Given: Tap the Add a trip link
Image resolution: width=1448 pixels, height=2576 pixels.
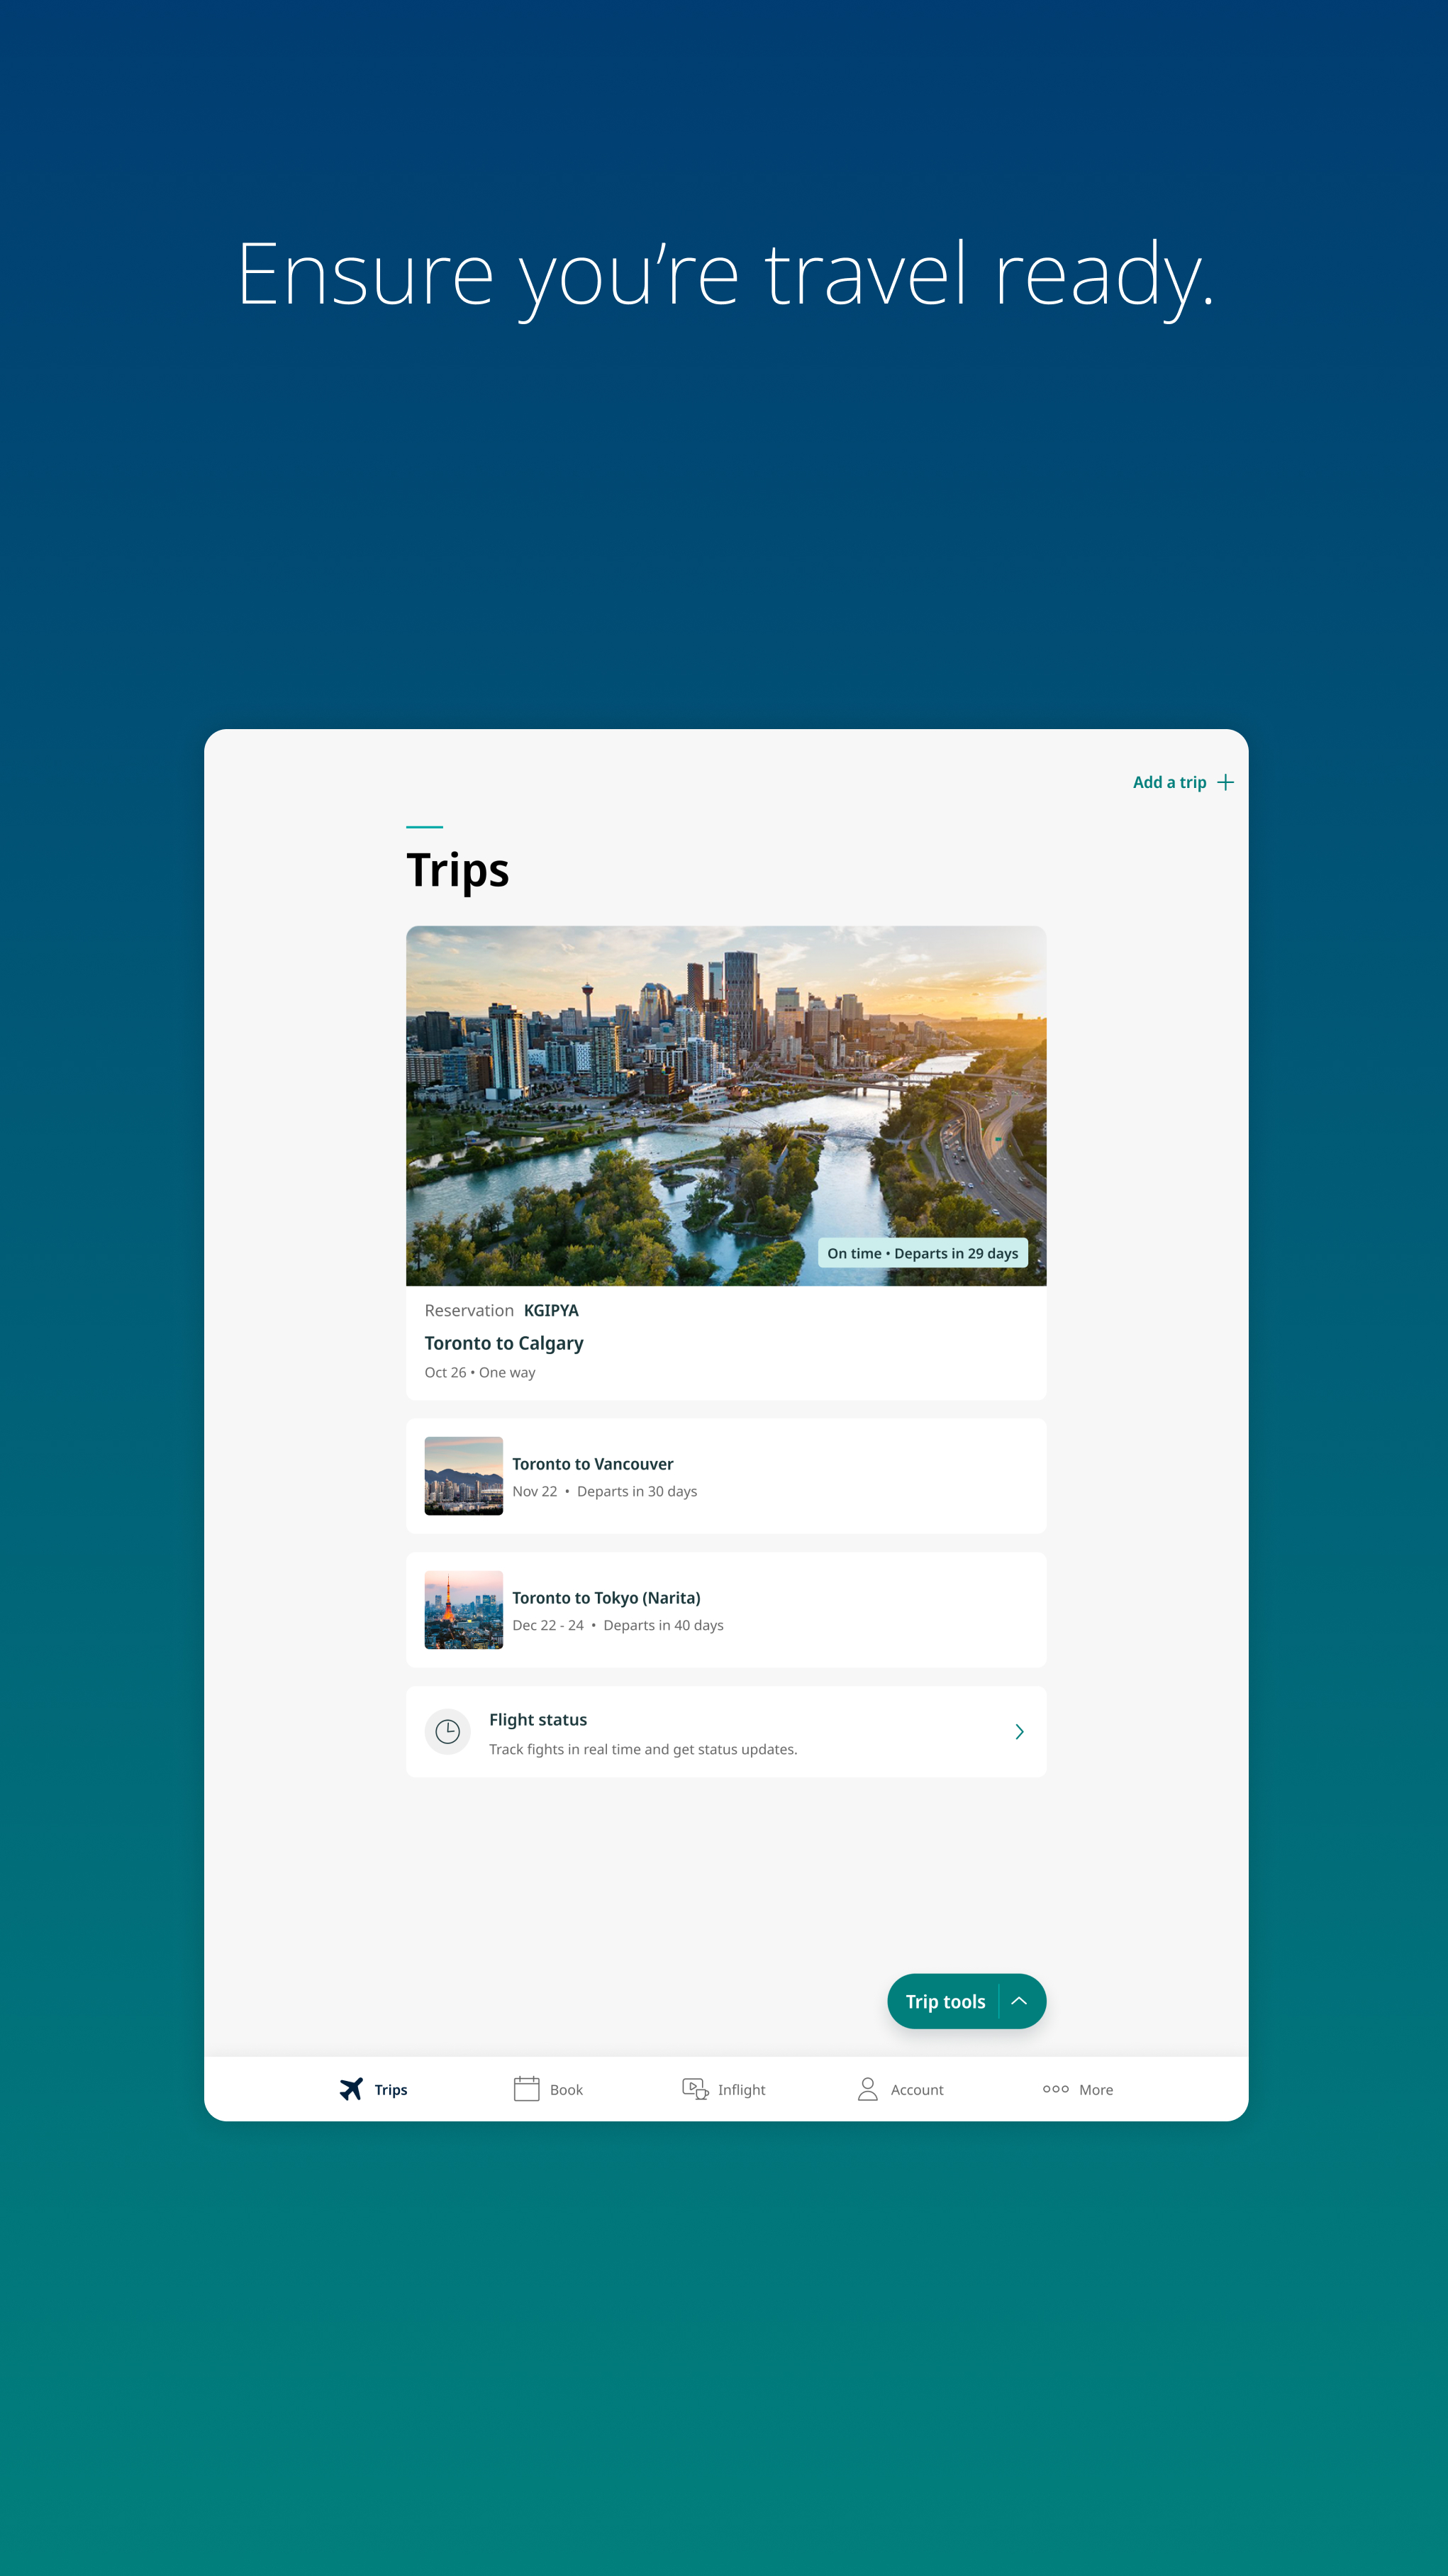Looking at the screenshot, I should click(x=1169, y=782).
